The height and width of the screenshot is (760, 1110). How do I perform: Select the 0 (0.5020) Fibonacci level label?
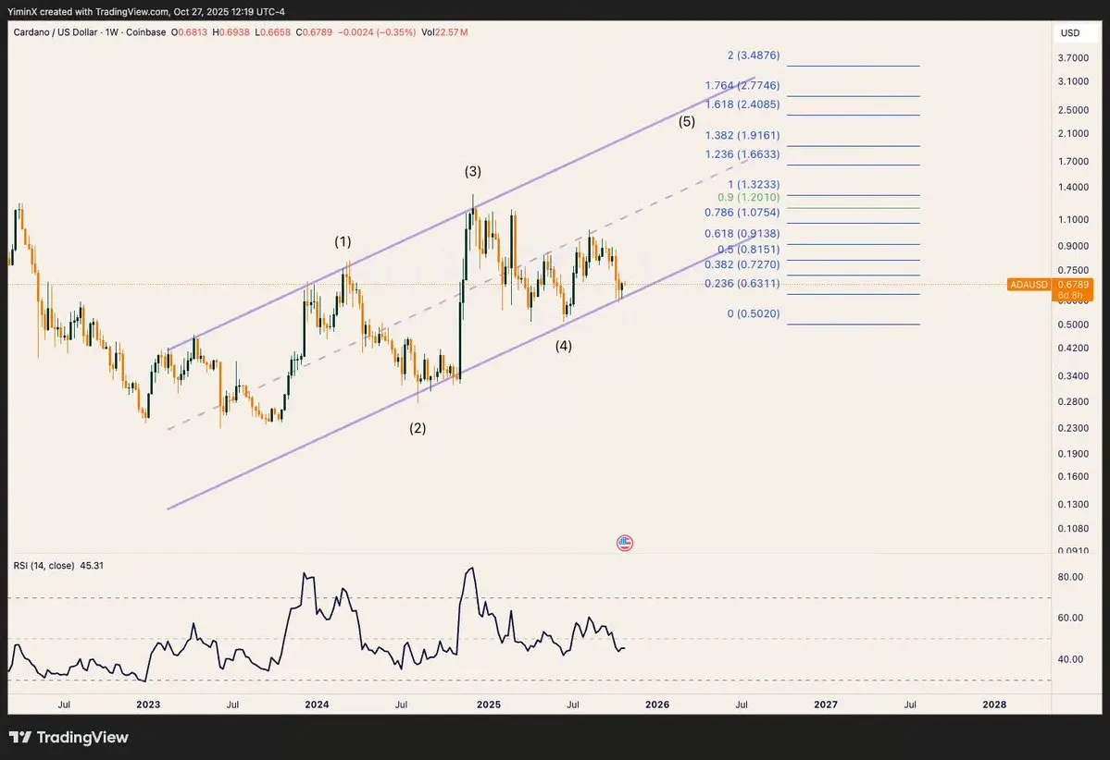[x=754, y=313]
